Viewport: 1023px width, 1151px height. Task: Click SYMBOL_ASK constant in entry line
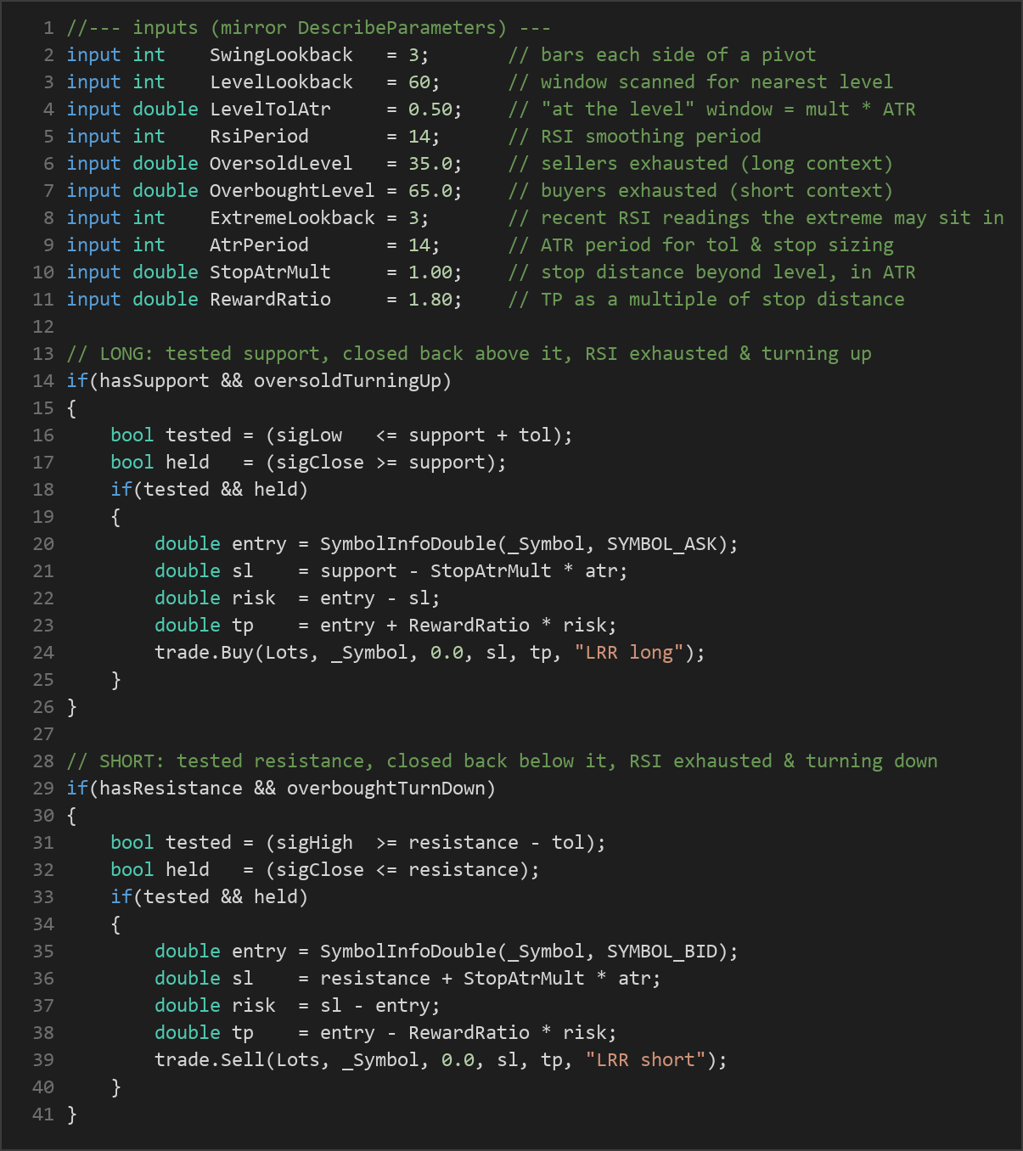(x=661, y=543)
